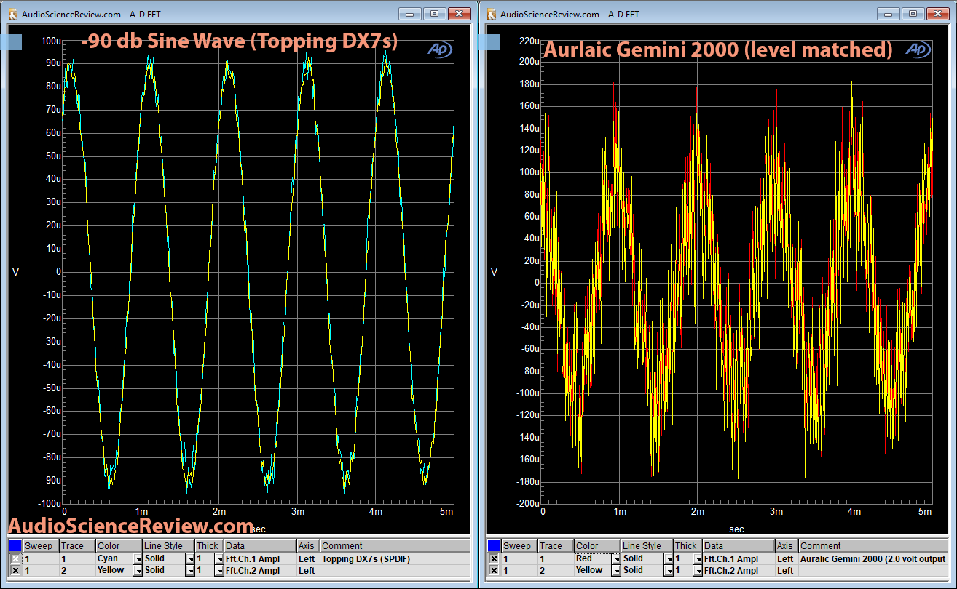Click the blue legend square in the Auralic Gemini window
The image size is (957, 589).
[494, 545]
